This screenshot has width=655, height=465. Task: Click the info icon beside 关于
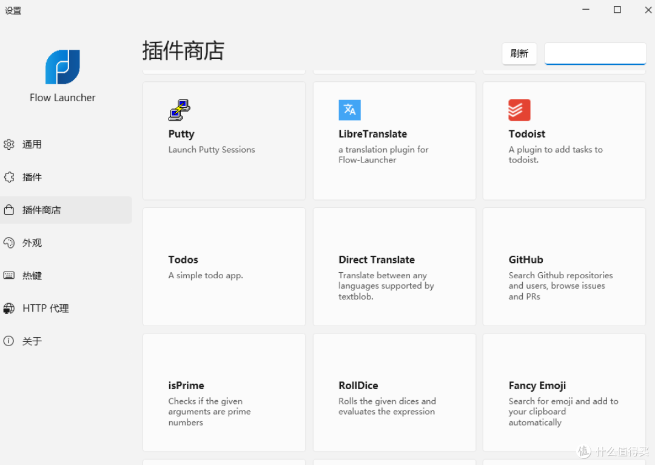pyautogui.click(x=9, y=341)
